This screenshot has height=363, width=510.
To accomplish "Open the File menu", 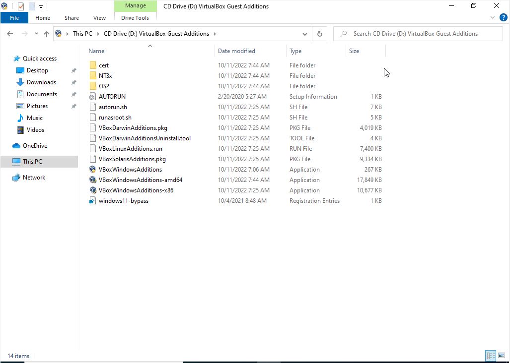I will point(14,18).
